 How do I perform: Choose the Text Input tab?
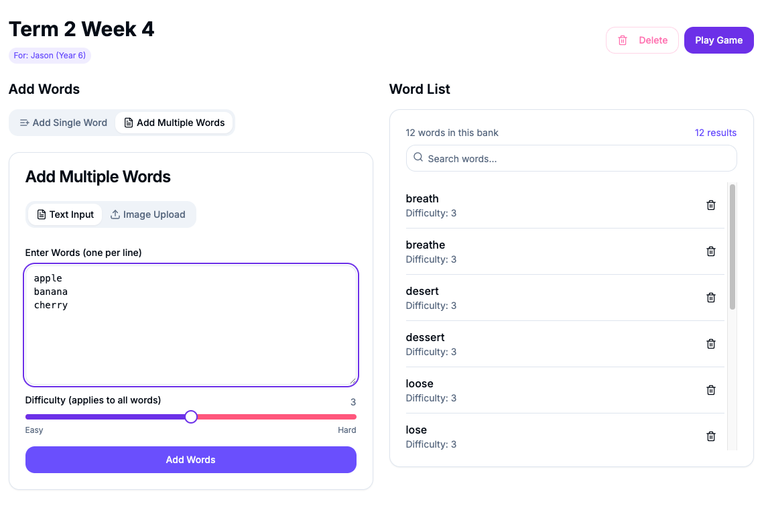coord(65,214)
